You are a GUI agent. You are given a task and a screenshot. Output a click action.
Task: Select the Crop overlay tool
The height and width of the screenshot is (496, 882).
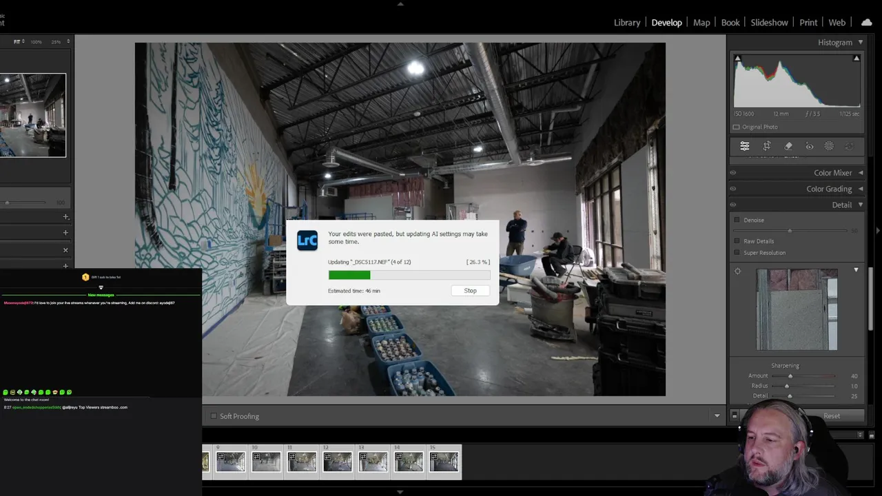pos(766,146)
